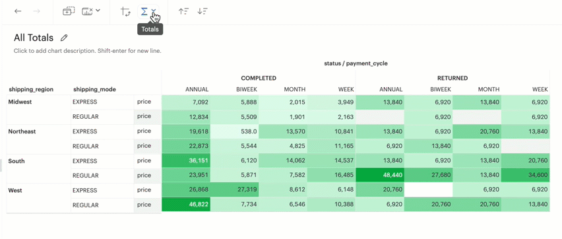The width and height of the screenshot is (562, 239).
Task: Click the 14,062 cell
Action: (283, 161)
